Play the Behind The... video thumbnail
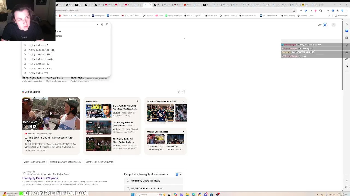This screenshot has width=350, height=196. (176, 139)
